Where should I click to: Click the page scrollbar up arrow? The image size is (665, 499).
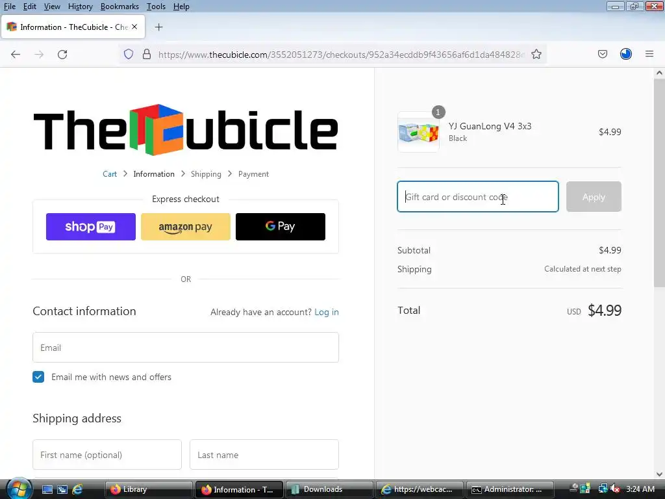pyautogui.click(x=659, y=73)
